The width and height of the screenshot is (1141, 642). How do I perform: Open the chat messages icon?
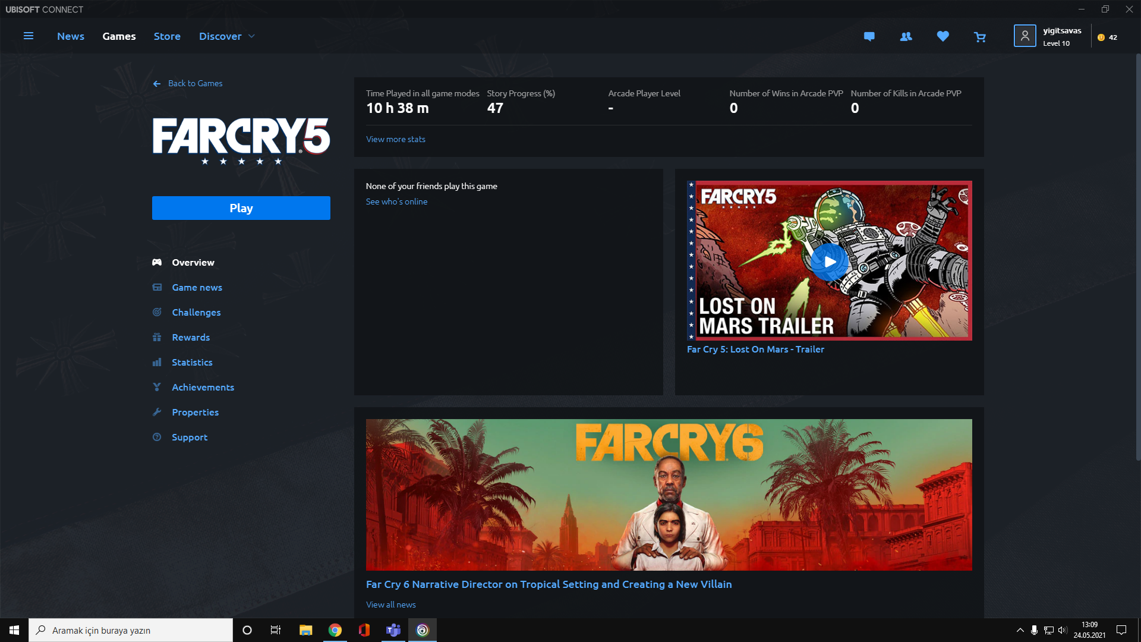coord(869,36)
